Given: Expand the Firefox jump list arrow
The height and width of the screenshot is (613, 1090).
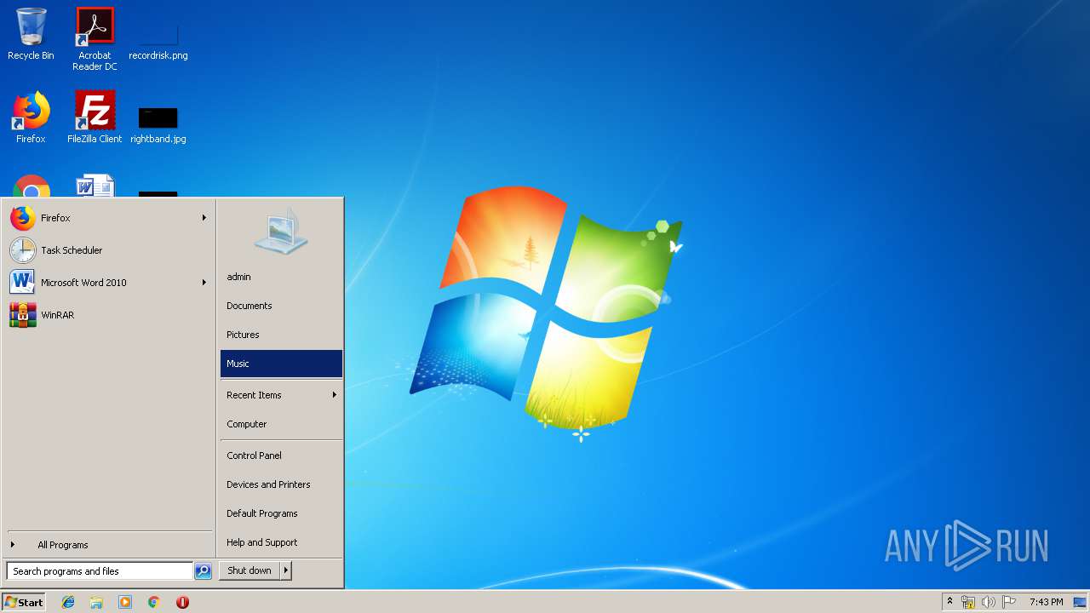Looking at the screenshot, I should pyautogui.click(x=204, y=218).
